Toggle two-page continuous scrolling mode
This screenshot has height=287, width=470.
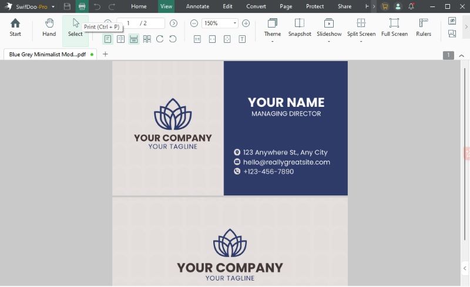(x=147, y=39)
